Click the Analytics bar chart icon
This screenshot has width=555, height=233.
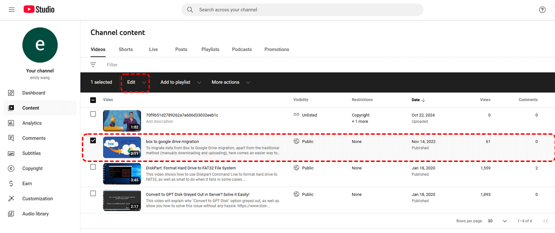pos(12,123)
